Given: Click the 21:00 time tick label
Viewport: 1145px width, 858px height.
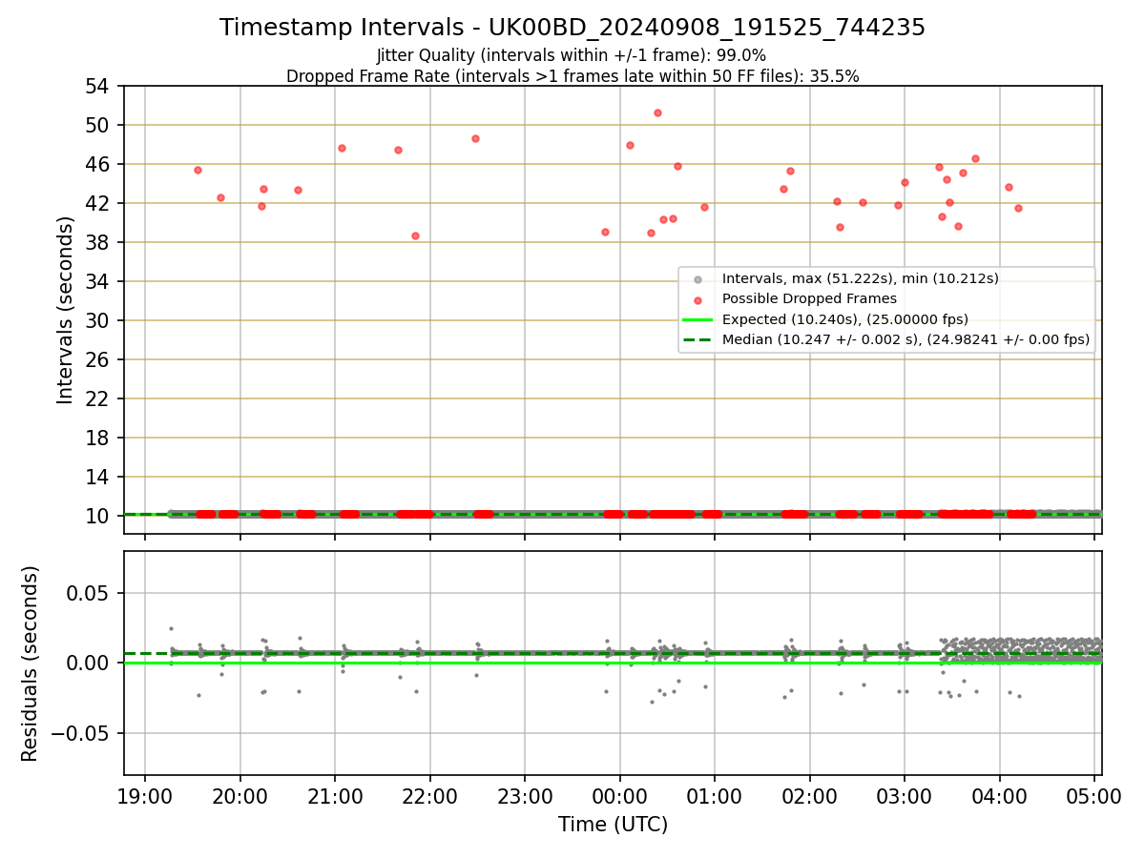Looking at the screenshot, I should pyautogui.click(x=335, y=797).
